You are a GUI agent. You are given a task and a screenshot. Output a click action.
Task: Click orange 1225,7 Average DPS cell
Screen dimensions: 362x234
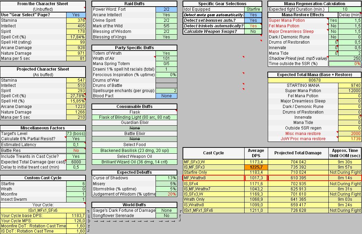click(x=256, y=167)
